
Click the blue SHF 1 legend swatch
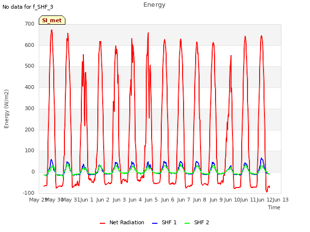155,223
